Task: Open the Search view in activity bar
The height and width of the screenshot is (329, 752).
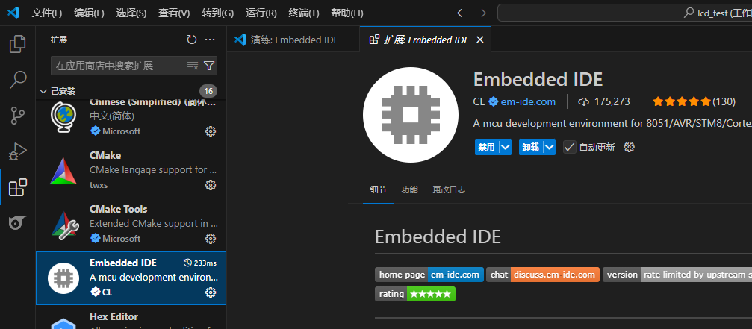Action: coord(18,80)
